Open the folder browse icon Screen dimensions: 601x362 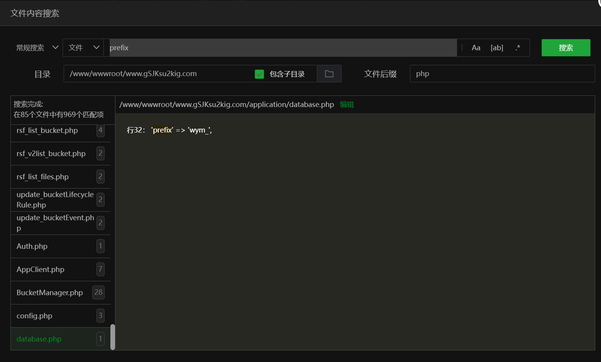pyautogui.click(x=329, y=74)
